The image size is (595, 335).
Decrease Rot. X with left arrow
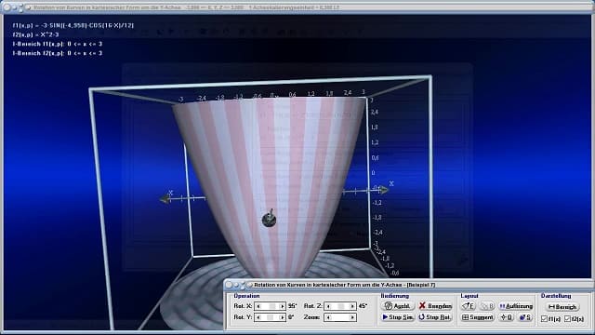(x=258, y=306)
